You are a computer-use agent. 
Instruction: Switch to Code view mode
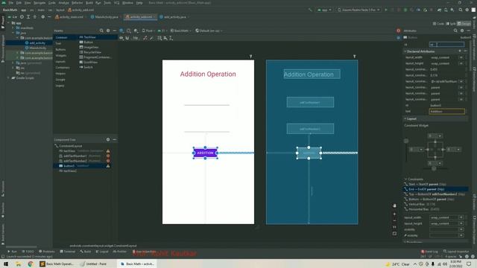tap(438, 23)
